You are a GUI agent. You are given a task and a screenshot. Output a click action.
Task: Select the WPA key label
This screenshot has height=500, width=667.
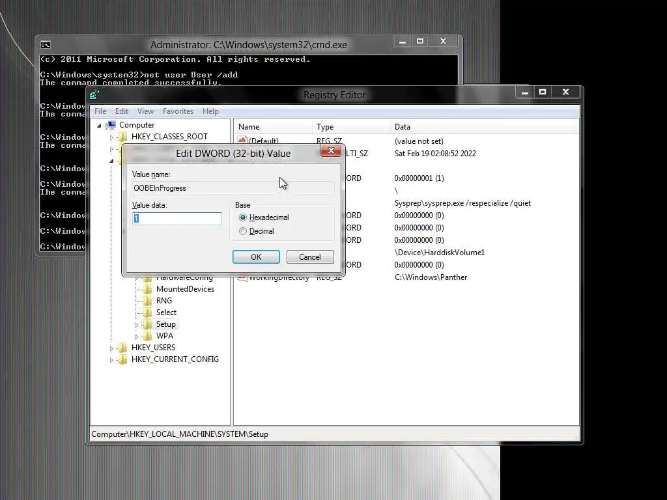pyautogui.click(x=165, y=336)
